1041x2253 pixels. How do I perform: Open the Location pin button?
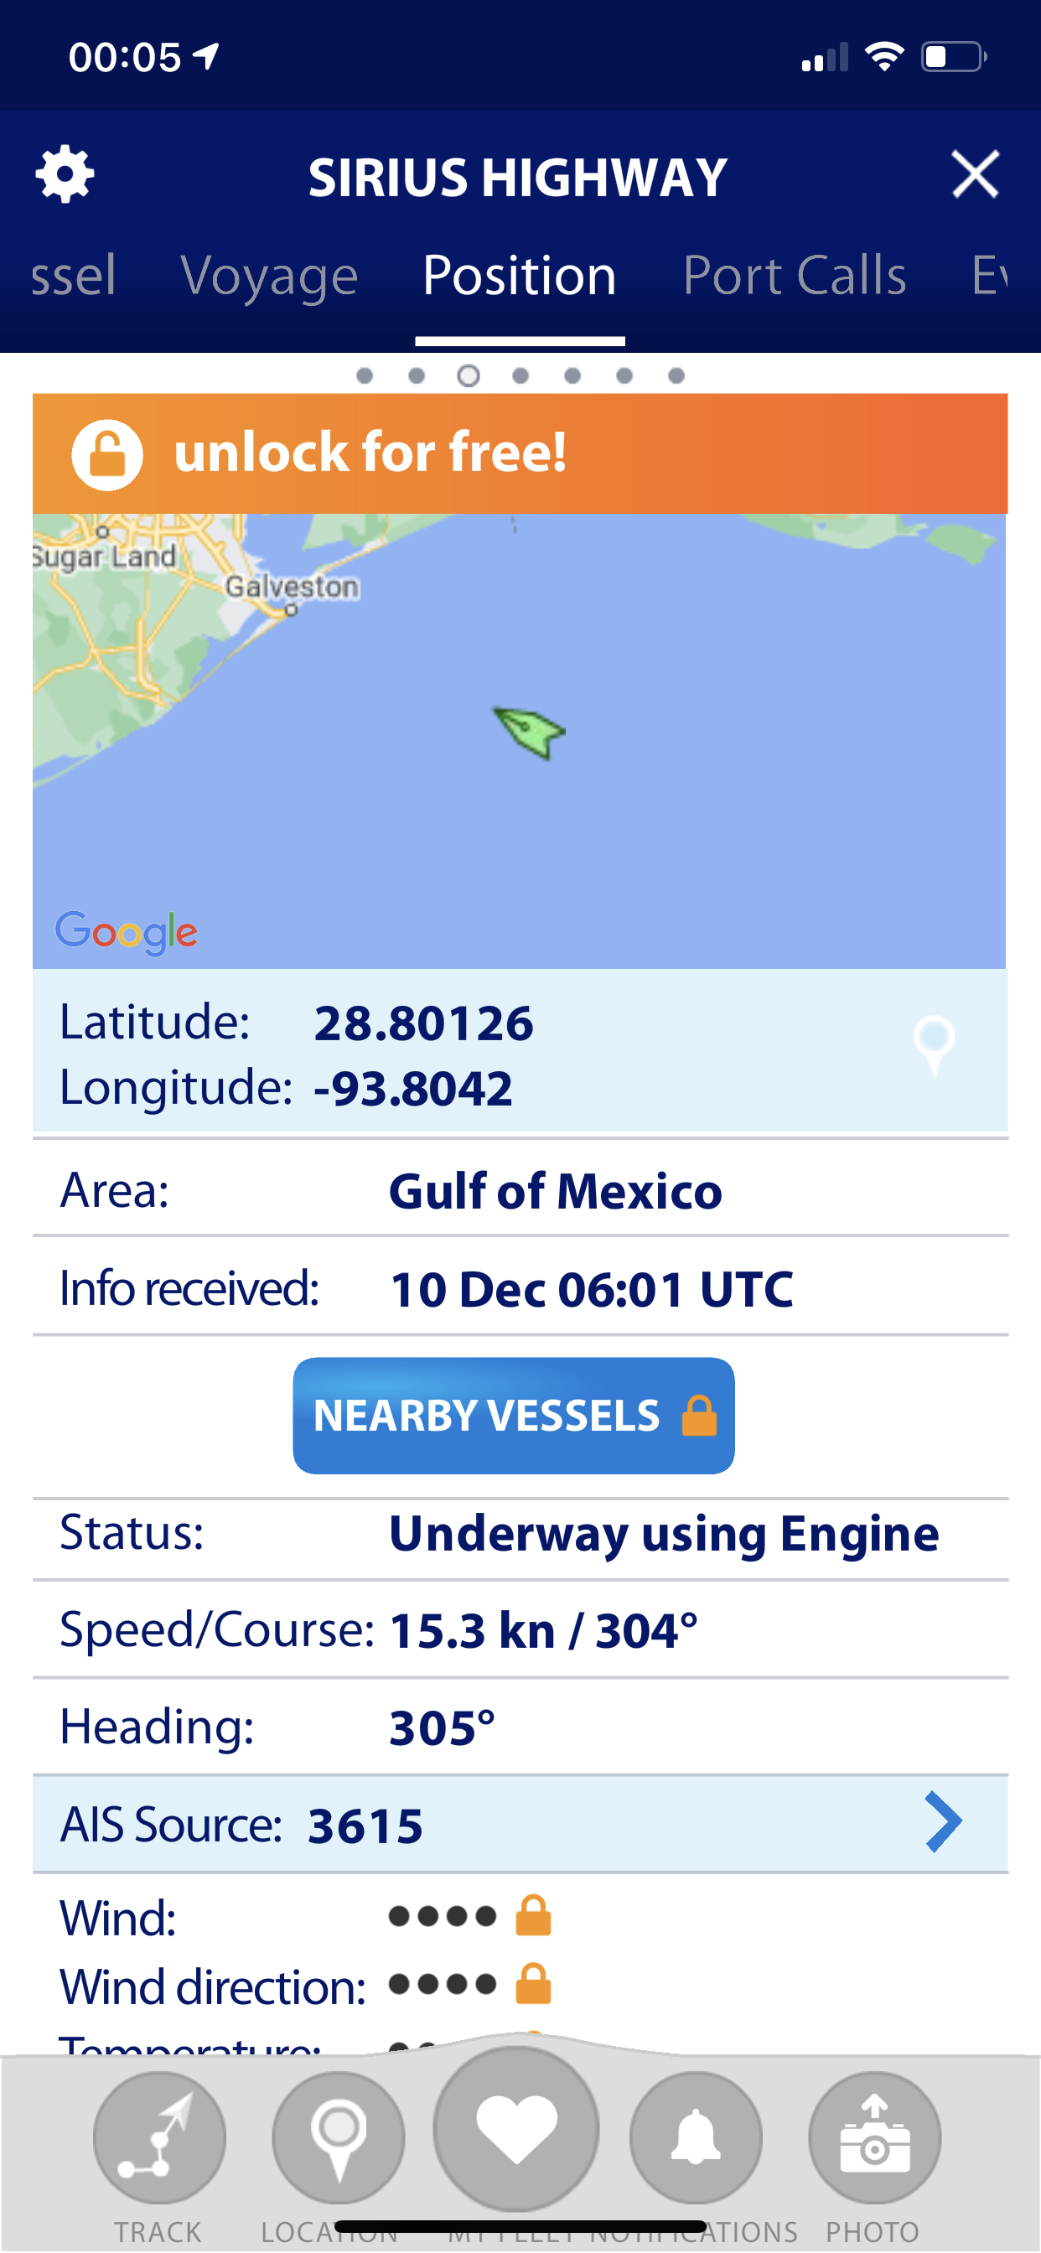point(339,2136)
